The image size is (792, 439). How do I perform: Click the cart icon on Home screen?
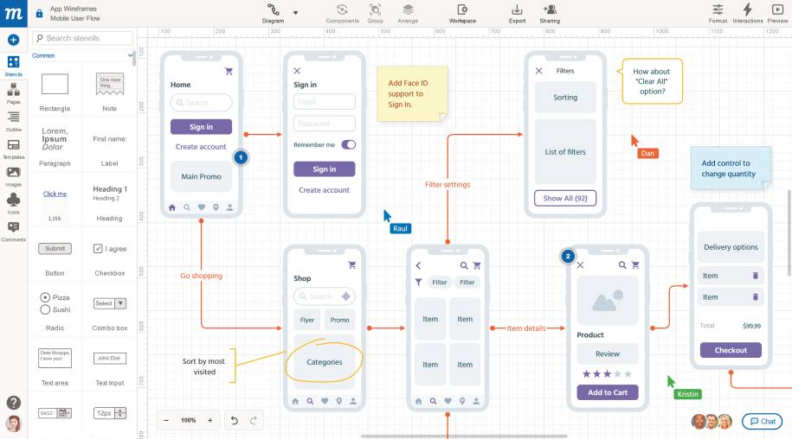[x=229, y=71]
